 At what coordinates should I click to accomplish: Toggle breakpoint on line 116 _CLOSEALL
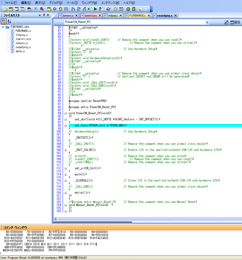click(65, 181)
